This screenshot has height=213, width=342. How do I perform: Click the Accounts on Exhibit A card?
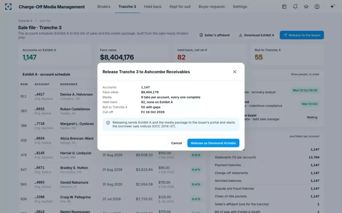55,55
